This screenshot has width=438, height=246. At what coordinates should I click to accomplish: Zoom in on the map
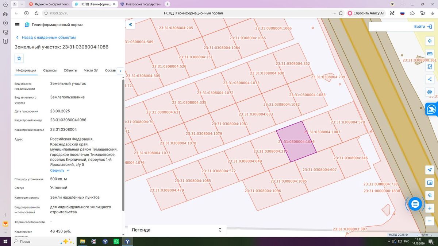click(x=430, y=208)
